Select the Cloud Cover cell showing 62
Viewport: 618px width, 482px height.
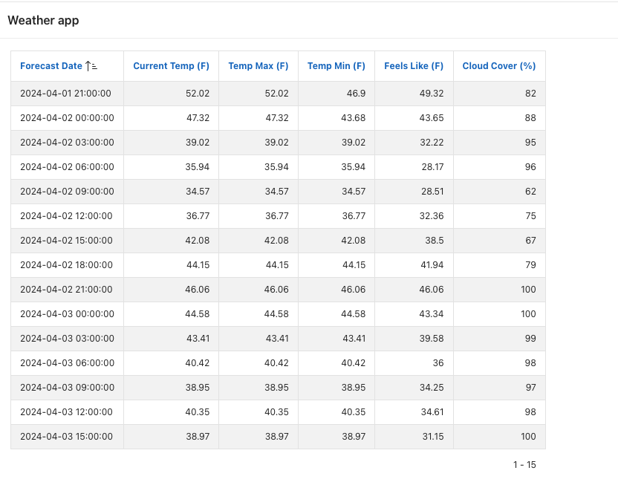tap(530, 192)
